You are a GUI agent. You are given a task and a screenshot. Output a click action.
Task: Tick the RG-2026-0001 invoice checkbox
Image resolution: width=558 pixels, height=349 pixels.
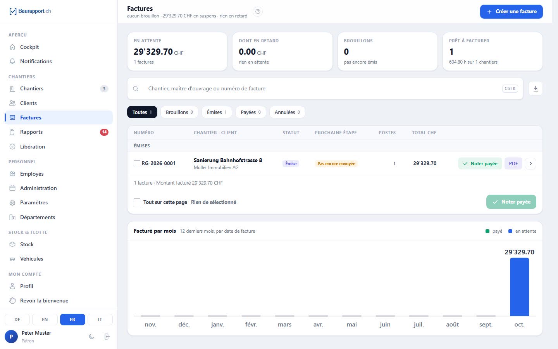[x=137, y=164]
